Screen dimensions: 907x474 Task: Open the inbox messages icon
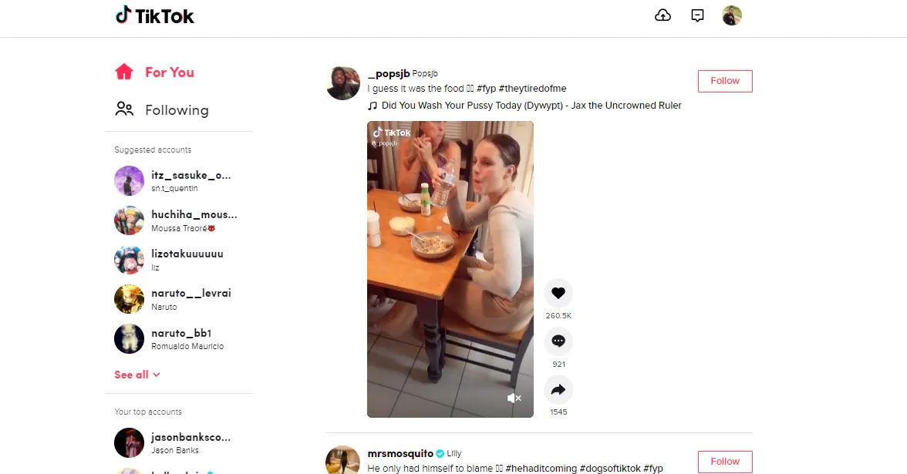697,15
